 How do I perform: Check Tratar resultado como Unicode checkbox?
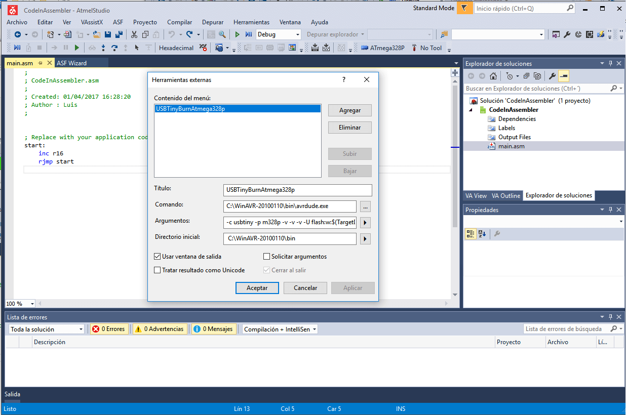coord(157,270)
